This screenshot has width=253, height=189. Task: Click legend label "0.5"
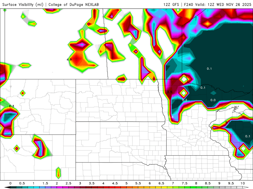tap(22, 183)
